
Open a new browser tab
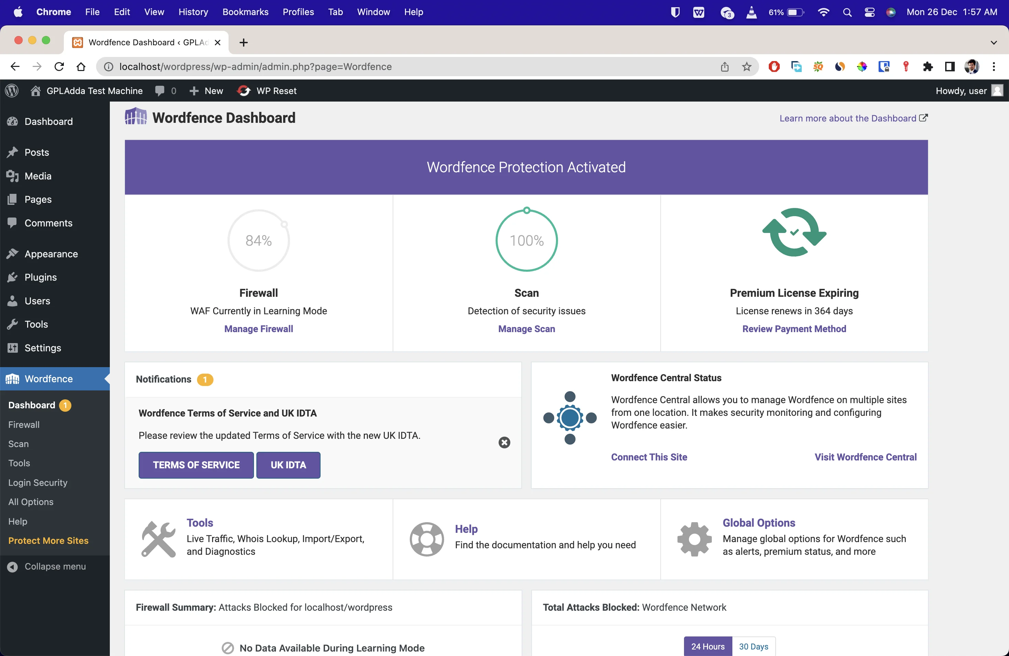pyautogui.click(x=243, y=43)
